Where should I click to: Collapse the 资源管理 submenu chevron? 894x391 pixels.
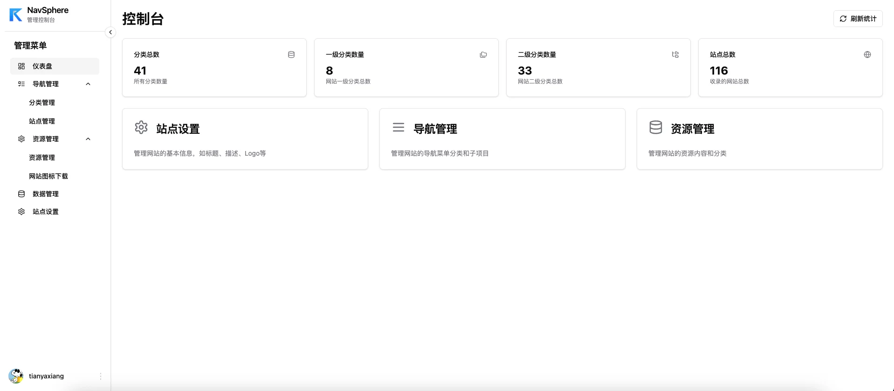pyautogui.click(x=88, y=139)
